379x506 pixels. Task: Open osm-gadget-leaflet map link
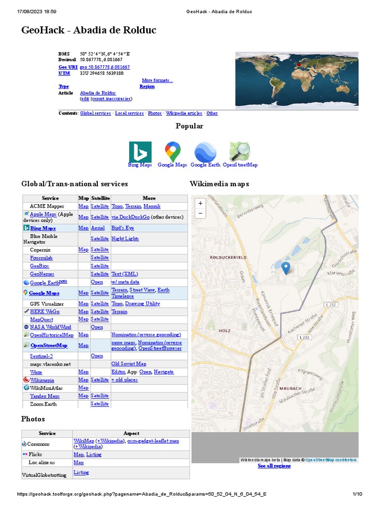[153, 441]
